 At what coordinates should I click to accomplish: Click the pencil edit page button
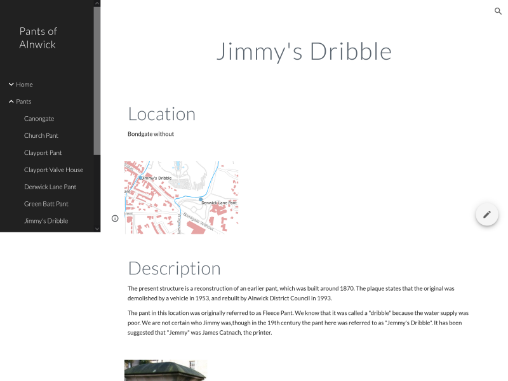tap(487, 215)
